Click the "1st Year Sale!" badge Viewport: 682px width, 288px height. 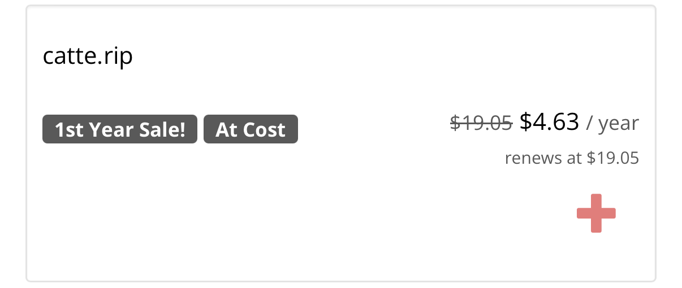[x=120, y=130]
